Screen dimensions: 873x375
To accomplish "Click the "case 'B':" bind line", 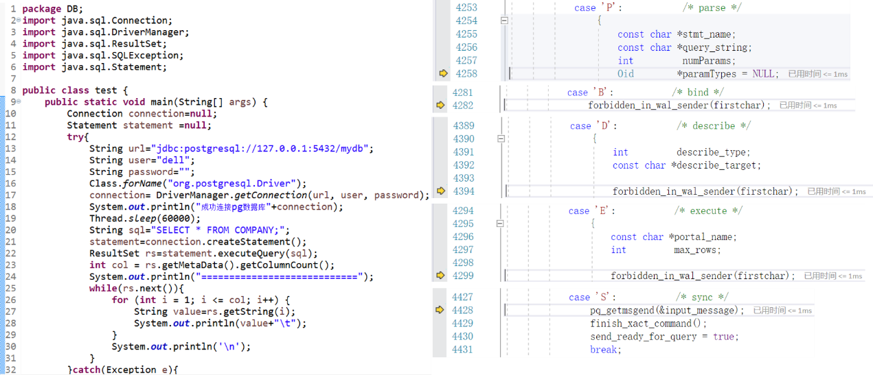I will click(646, 93).
